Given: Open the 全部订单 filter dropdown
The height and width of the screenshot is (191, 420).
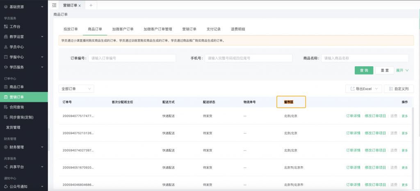Looking at the screenshot, I should (76, 89).
